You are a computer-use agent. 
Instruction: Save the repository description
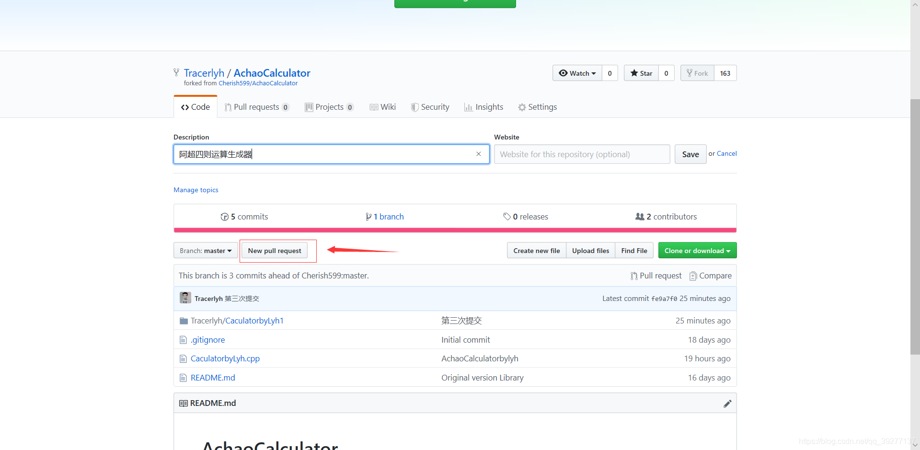690,154
